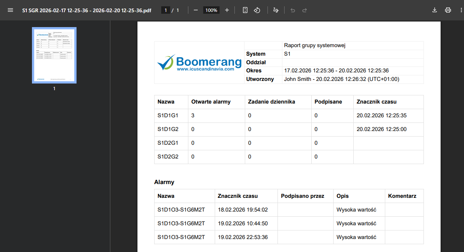Click the www.icuscandinavia.com link in logo
This screenshot has height=252, width=464.
tap(205, 69)
